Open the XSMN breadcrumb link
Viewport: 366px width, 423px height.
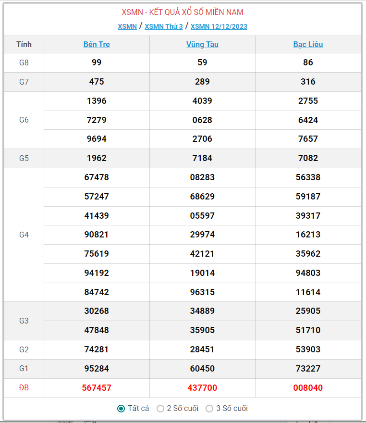pyautogui.click(x=127, y=26)
